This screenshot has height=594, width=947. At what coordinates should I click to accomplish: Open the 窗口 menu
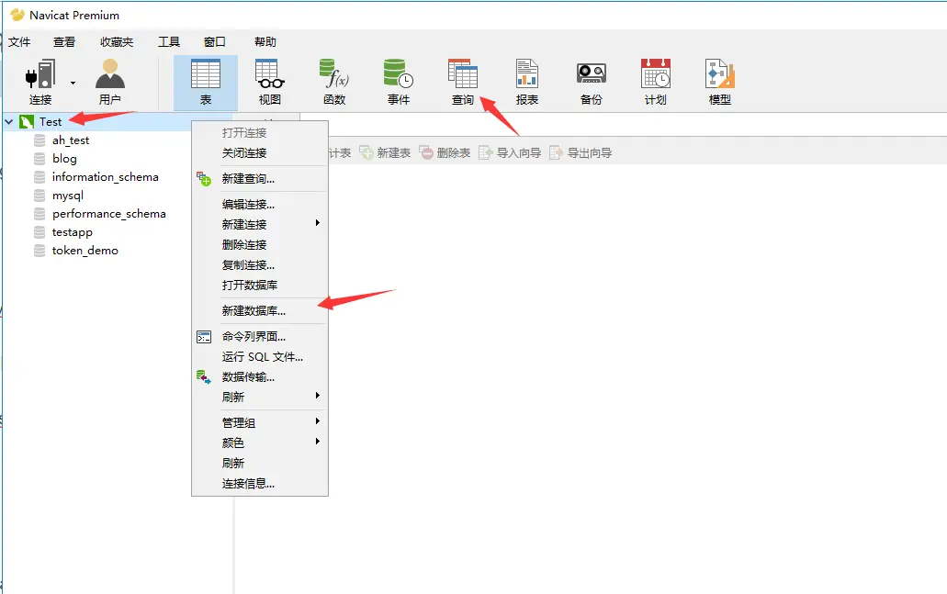(214, 41)
